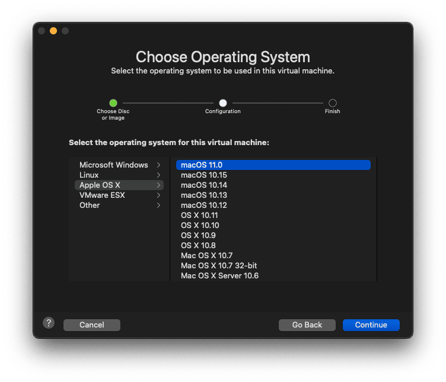Select macOS 10.15 in the list
Screen dimensions: 446x382
point(273,175)
